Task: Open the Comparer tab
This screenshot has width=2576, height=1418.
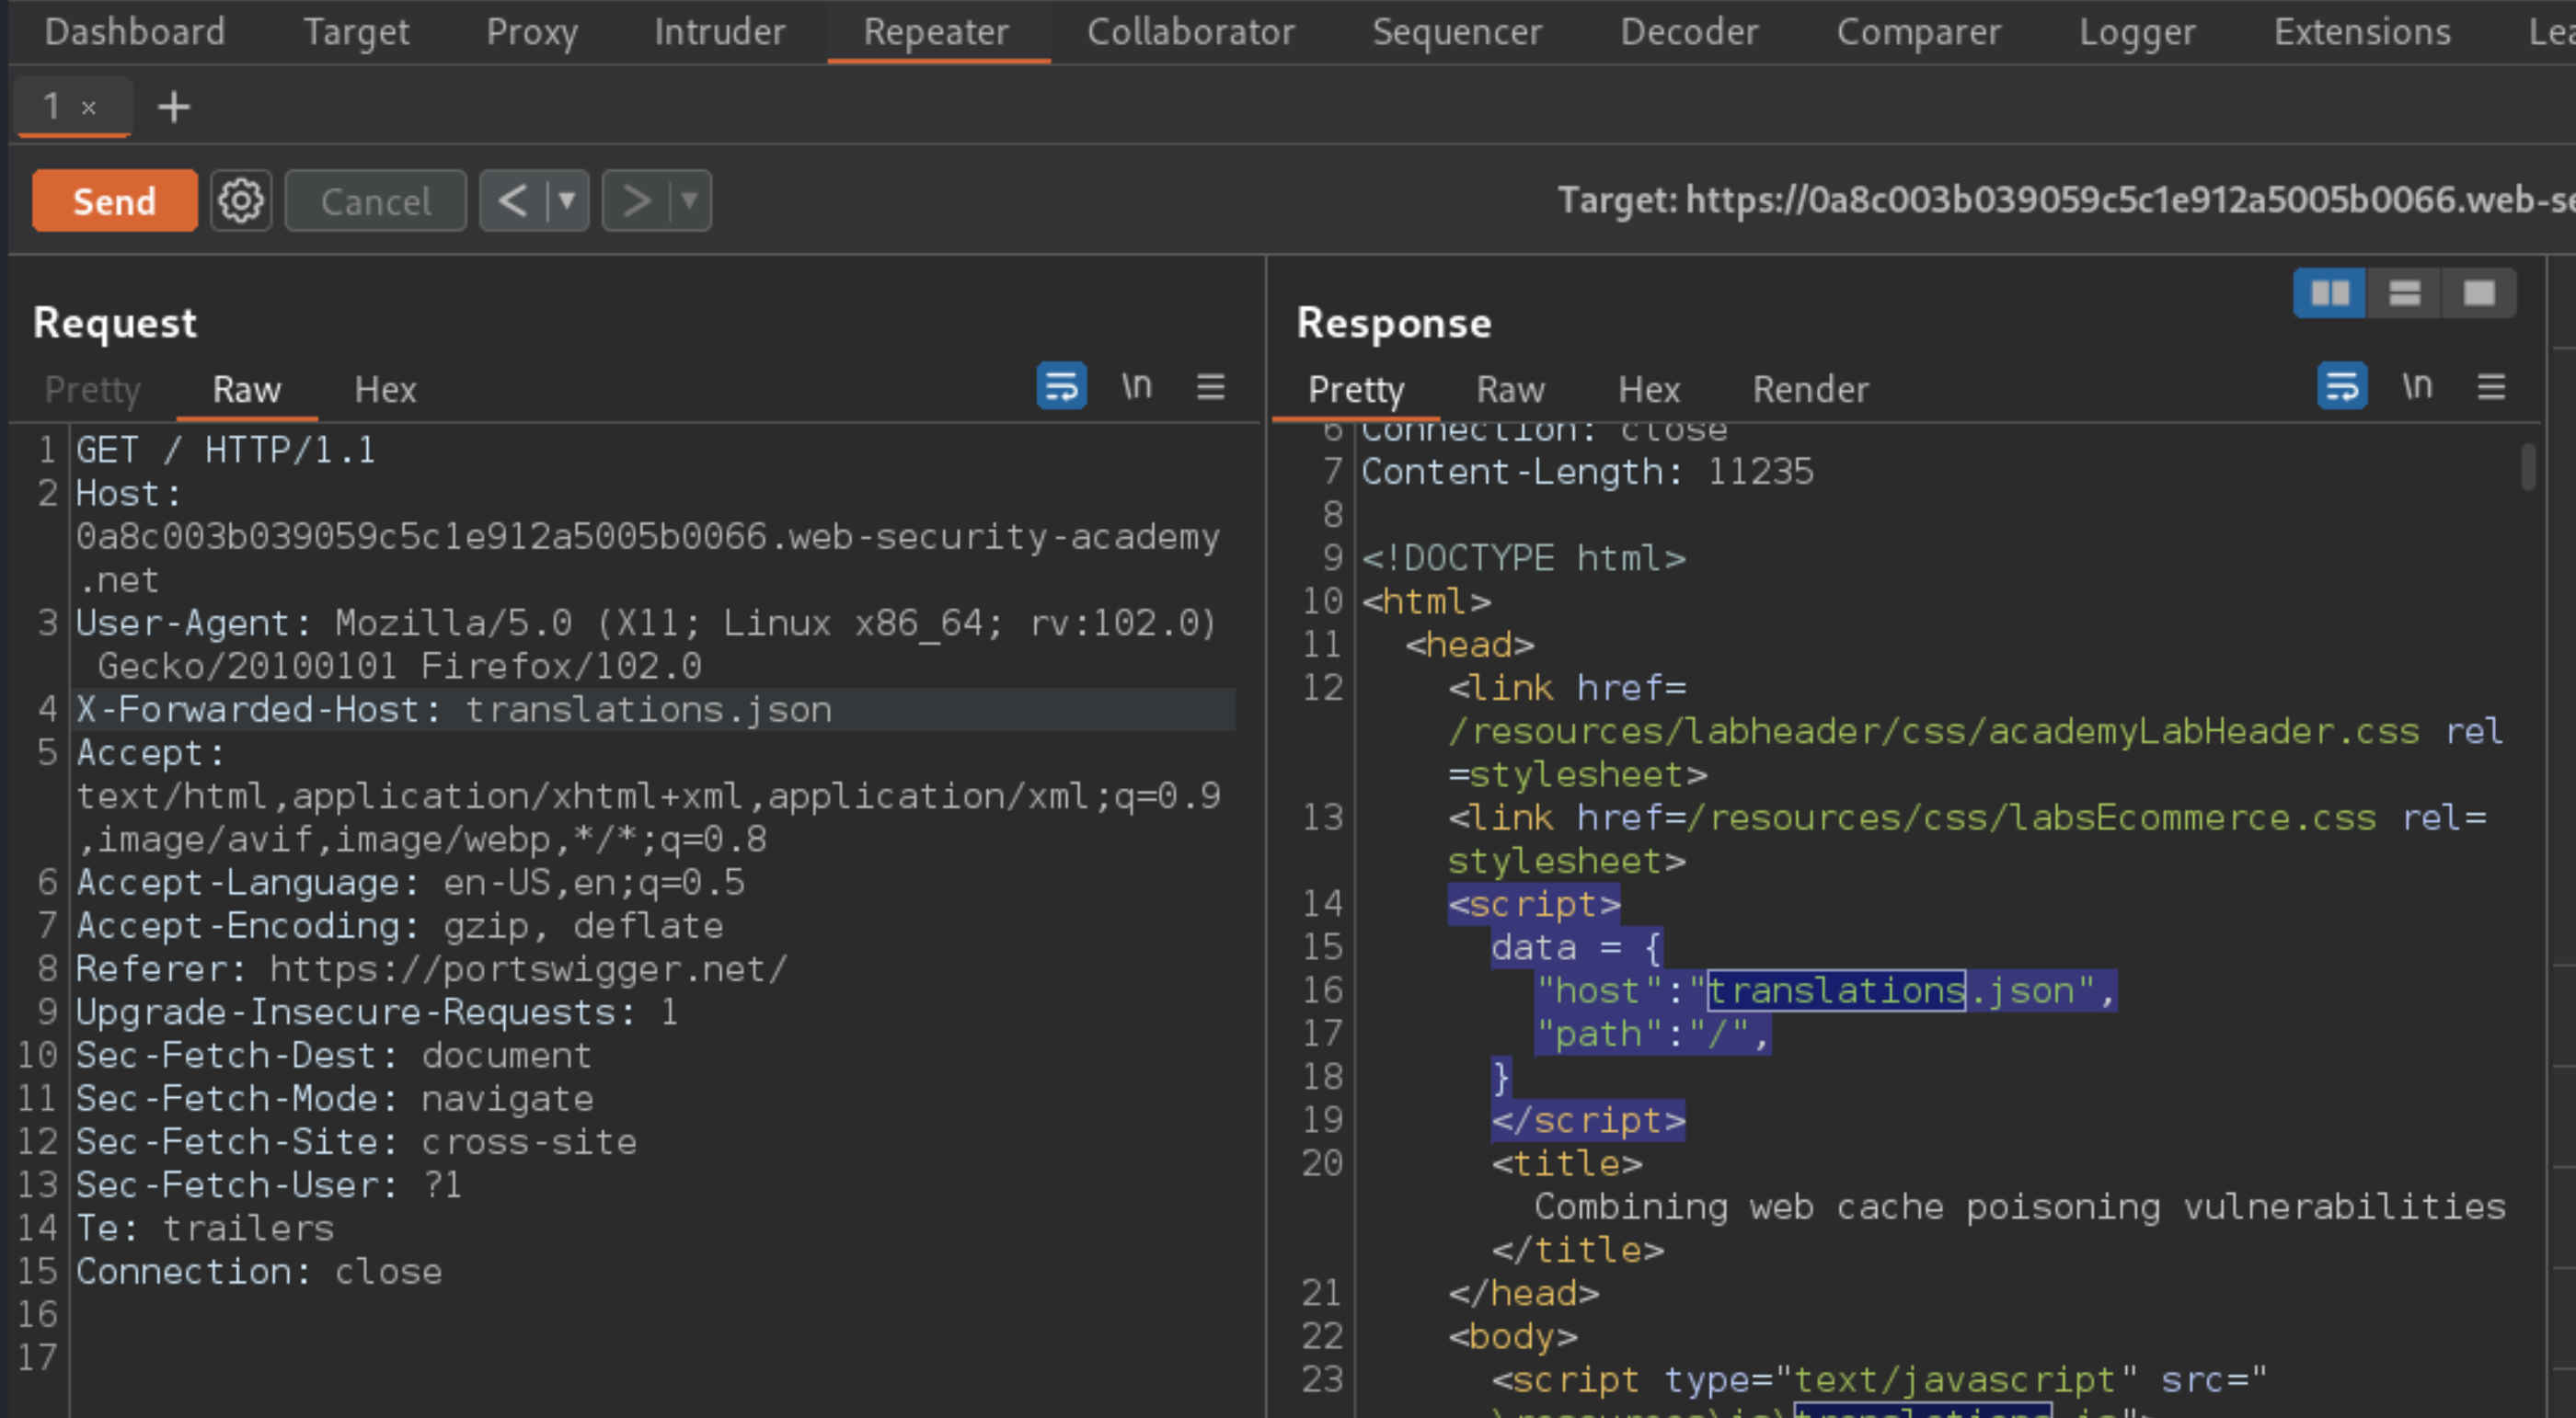Action: coord(1918,32)
